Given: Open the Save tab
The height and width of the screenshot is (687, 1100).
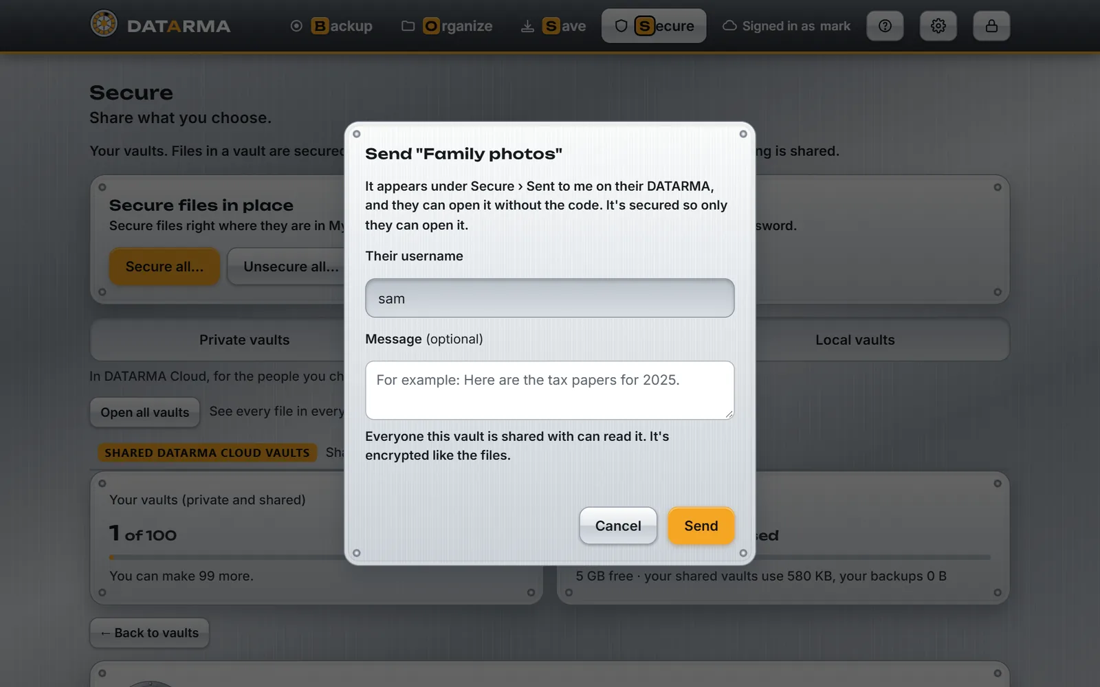Looking at the screenshot, I should (x=553, y=26).
